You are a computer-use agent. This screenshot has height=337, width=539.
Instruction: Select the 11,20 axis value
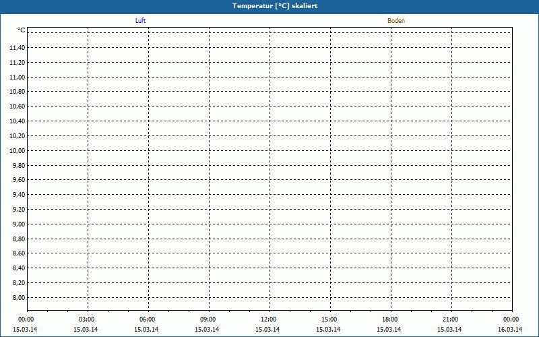click(x=18, y=63)
